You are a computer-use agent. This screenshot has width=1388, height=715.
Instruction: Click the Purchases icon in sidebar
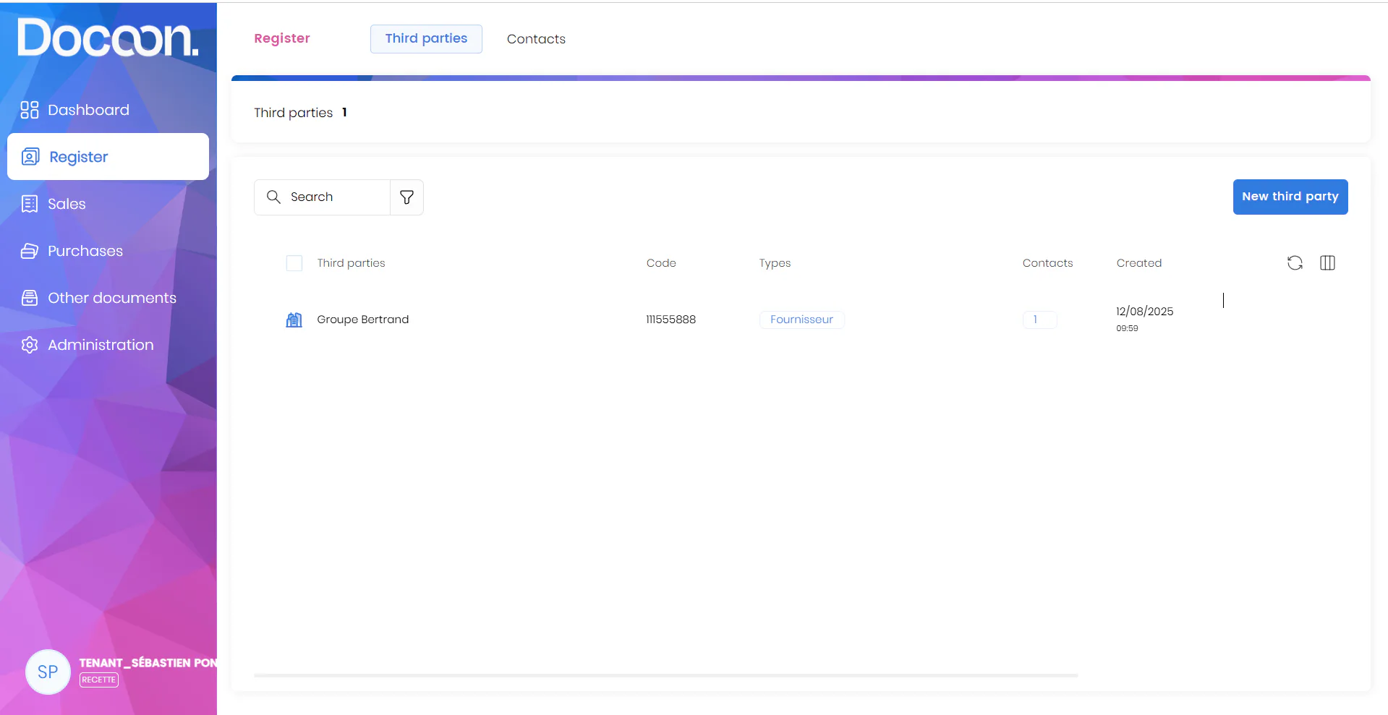click(x=30, y=251)
